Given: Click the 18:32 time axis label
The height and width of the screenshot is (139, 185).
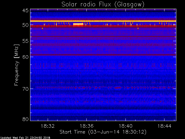Looking at the screenshot, I should [48, 126].
